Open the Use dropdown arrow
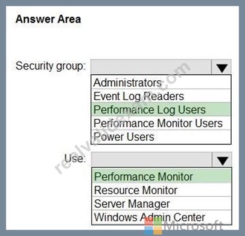 [222, 160]
